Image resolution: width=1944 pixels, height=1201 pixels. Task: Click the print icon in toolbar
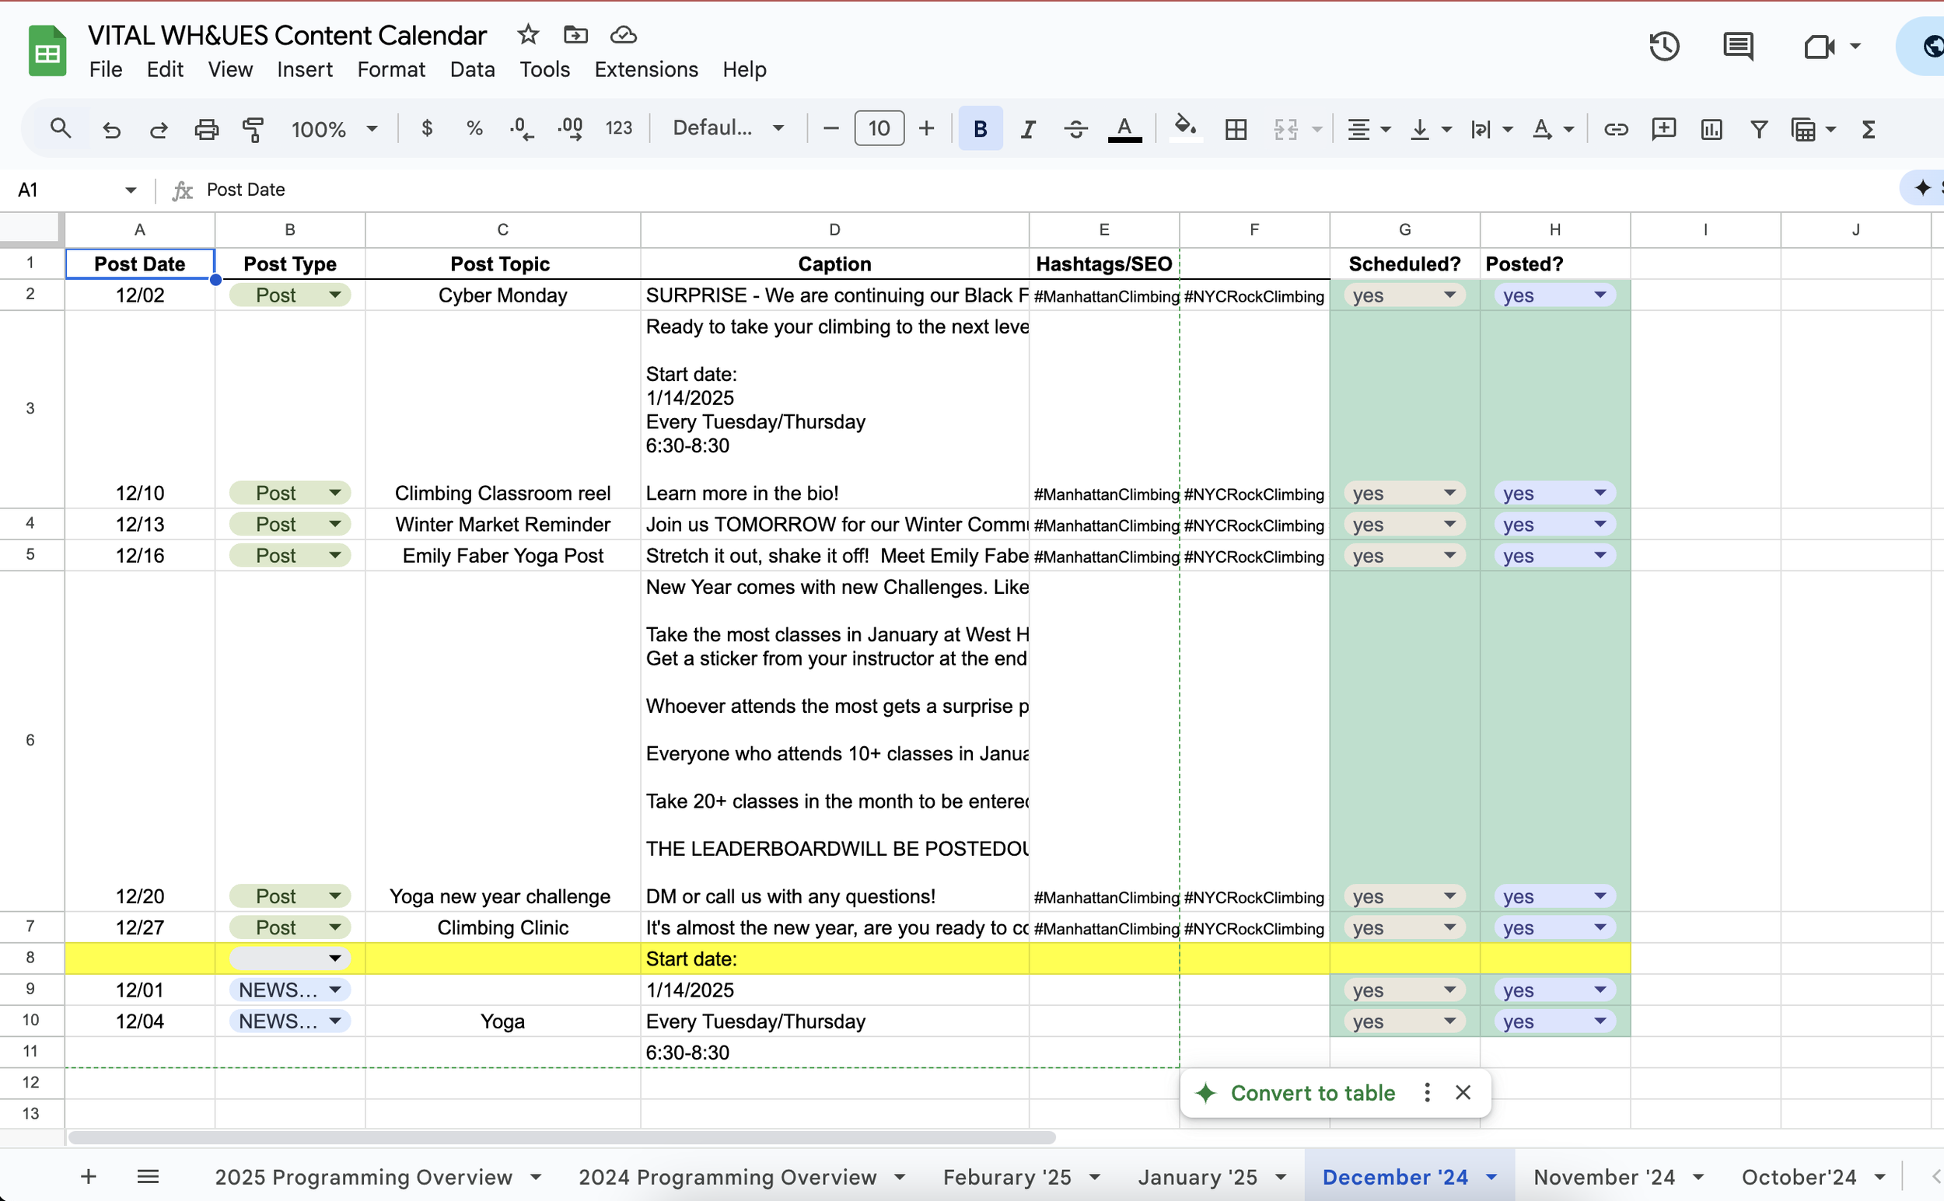[x=206, y=129]
